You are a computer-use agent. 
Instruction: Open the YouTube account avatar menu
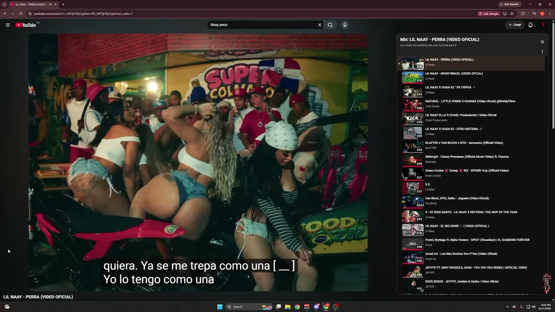(543, 25)
